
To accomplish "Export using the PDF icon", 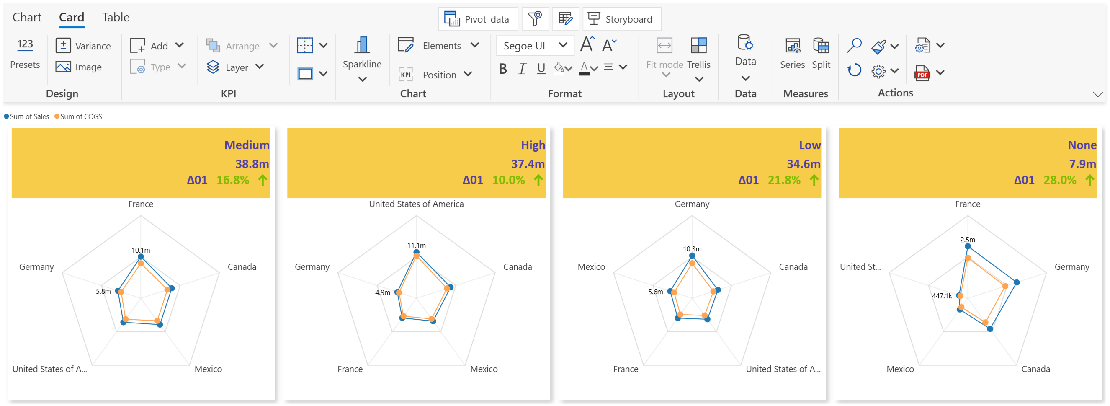I will 922,72.
